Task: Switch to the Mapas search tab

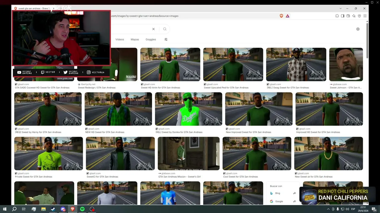Action: pyautogui.click(x=135, y=39)
